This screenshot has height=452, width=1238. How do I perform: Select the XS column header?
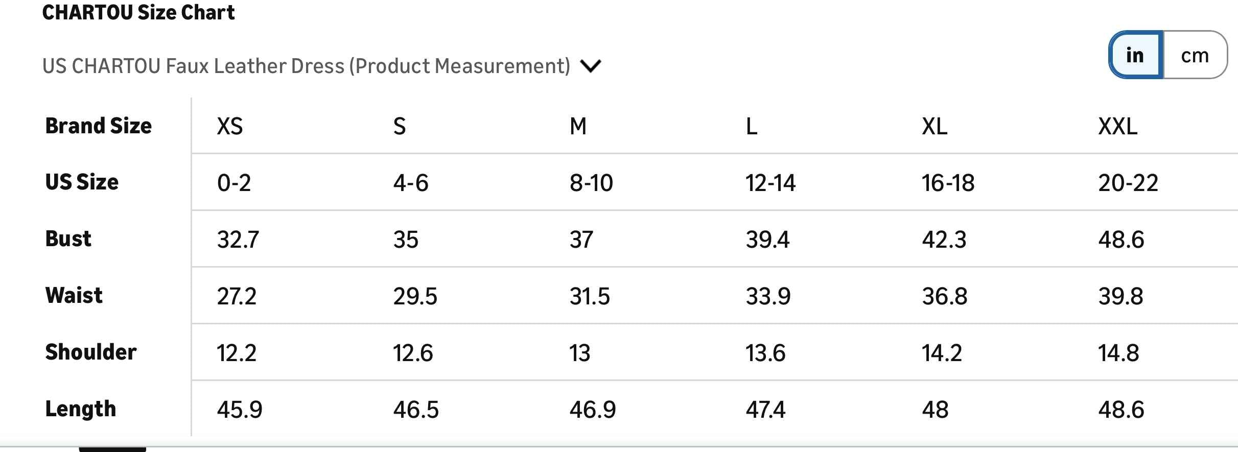[229, 126]
